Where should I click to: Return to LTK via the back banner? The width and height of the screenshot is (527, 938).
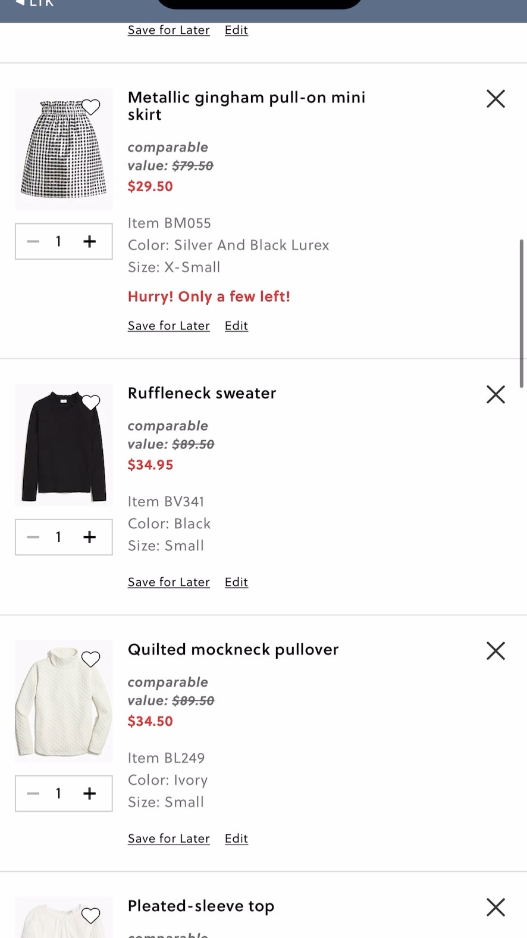(33, 5)
